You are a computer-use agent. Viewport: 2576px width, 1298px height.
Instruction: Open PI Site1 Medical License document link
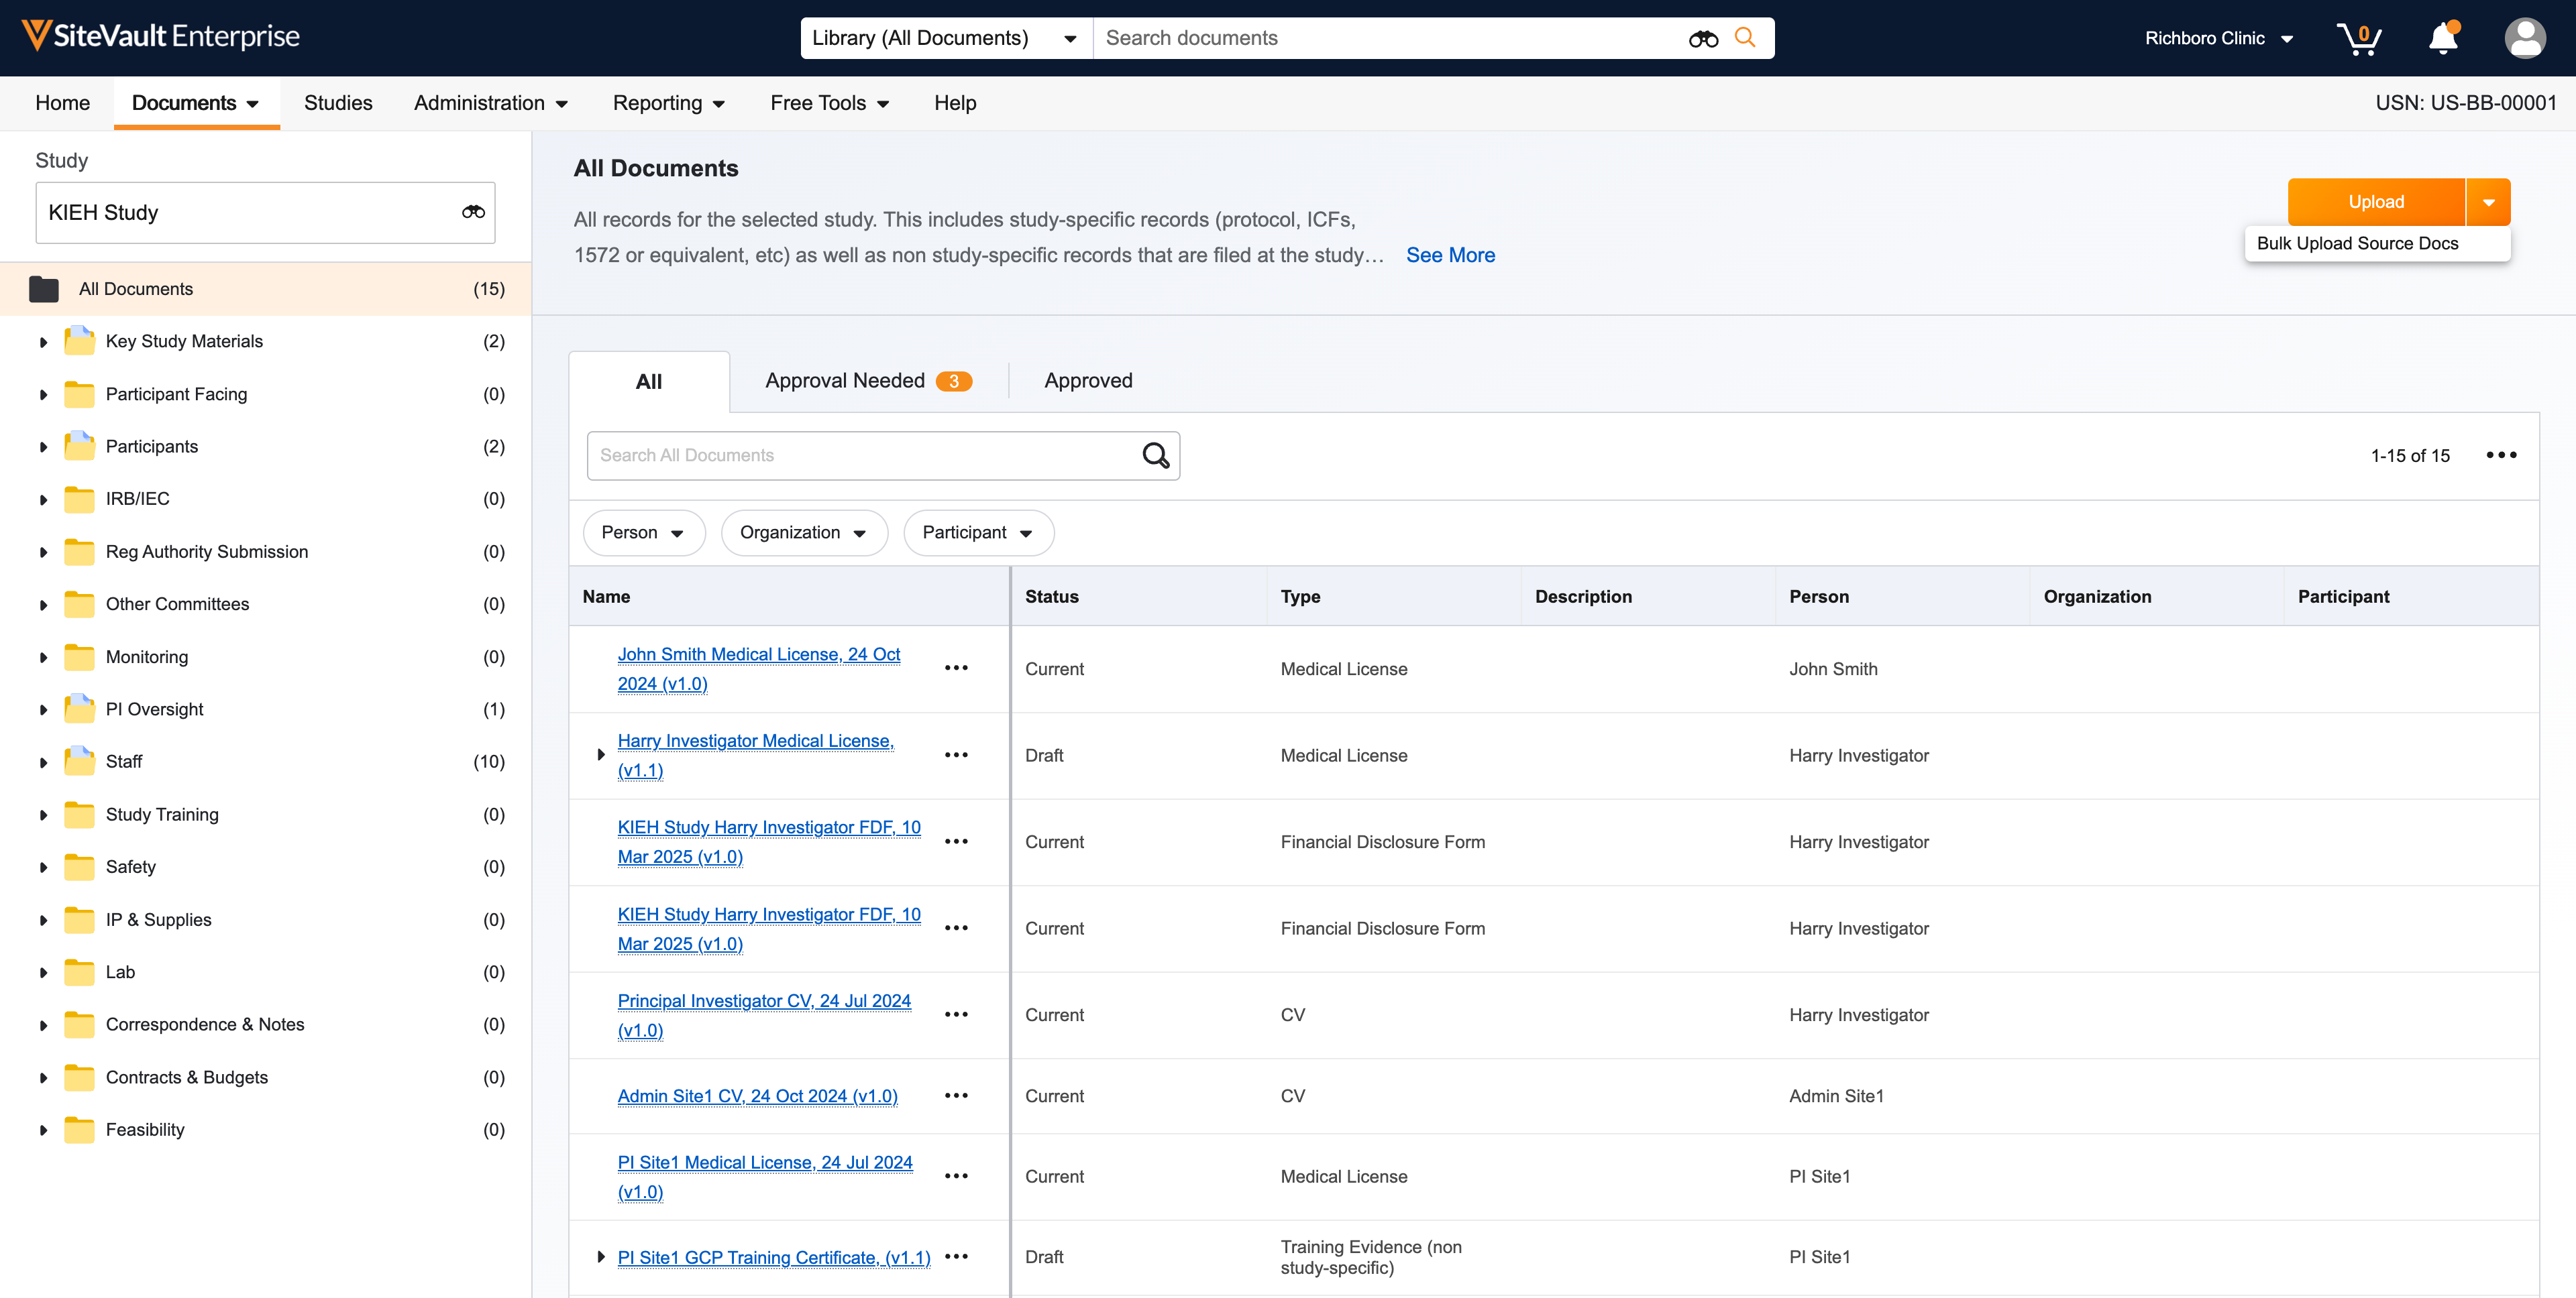coord(765,1176)
